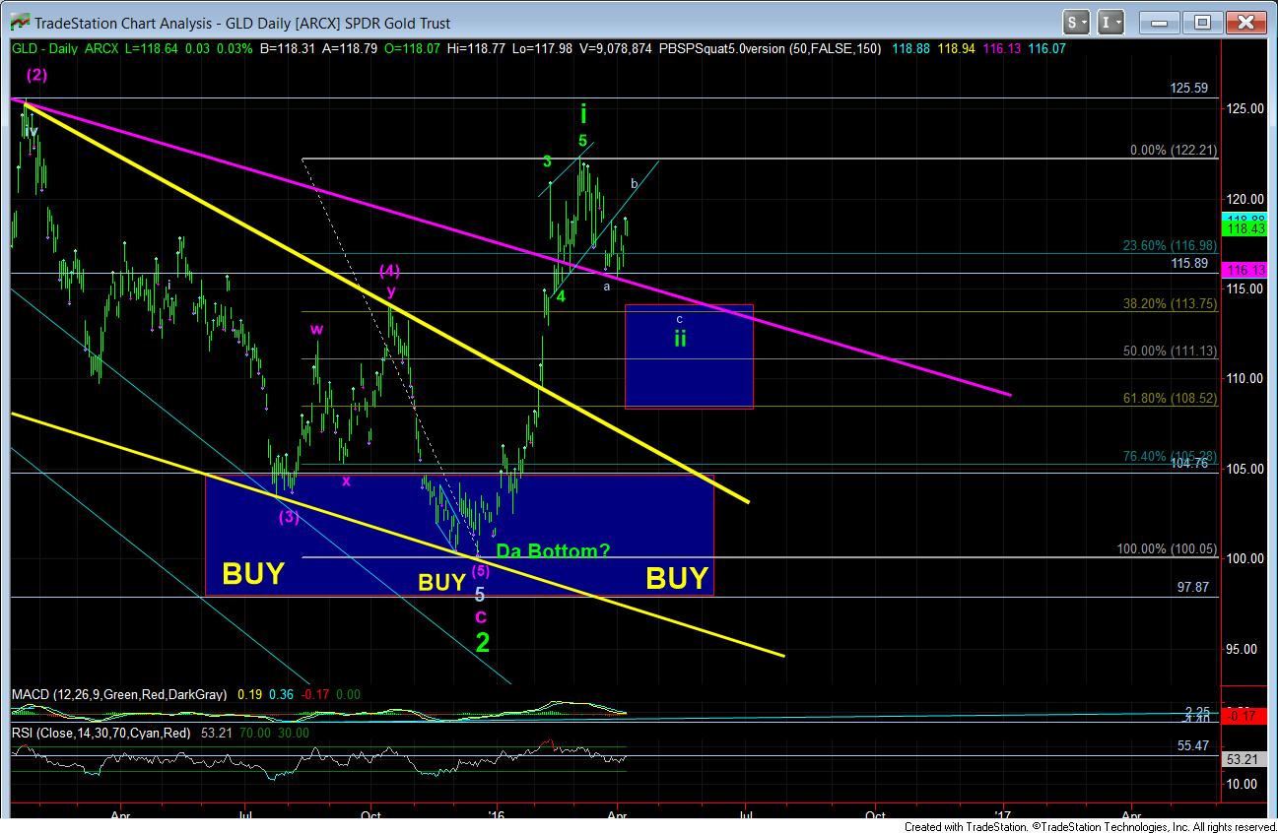Click the '61.80% (108.52)' Fibonacci label

click(1171, 399)
